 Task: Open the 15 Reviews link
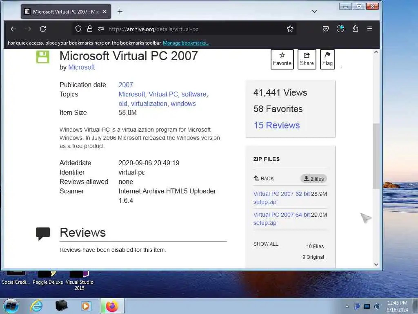coord(277,125)
